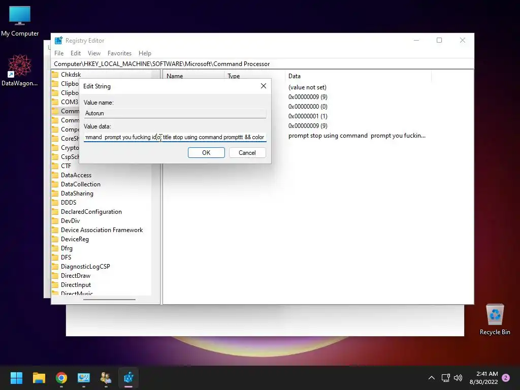
Task: Cancel the Edit String dialog
Action: coord(247,152)
